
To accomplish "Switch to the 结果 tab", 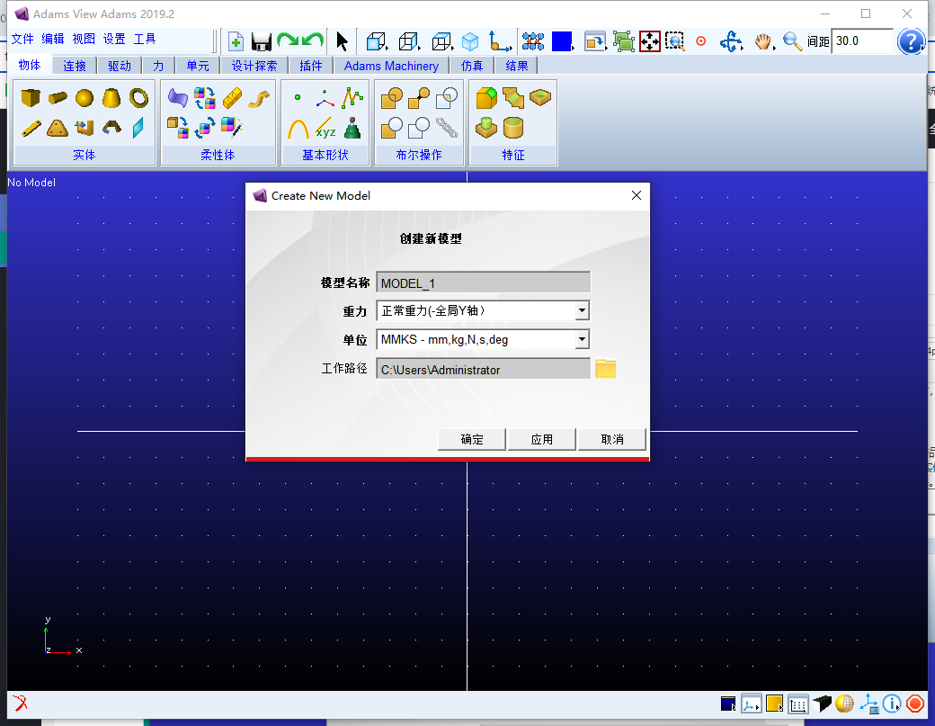I will 516,66.
